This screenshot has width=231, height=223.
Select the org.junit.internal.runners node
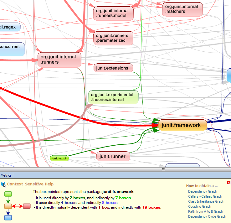pos(59,60)
